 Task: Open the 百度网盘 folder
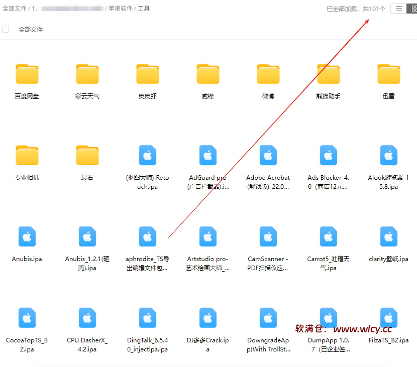27,74
